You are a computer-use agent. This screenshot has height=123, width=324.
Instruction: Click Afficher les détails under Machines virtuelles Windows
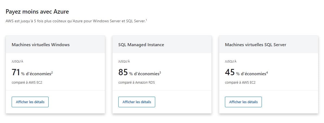click(30, 102)
